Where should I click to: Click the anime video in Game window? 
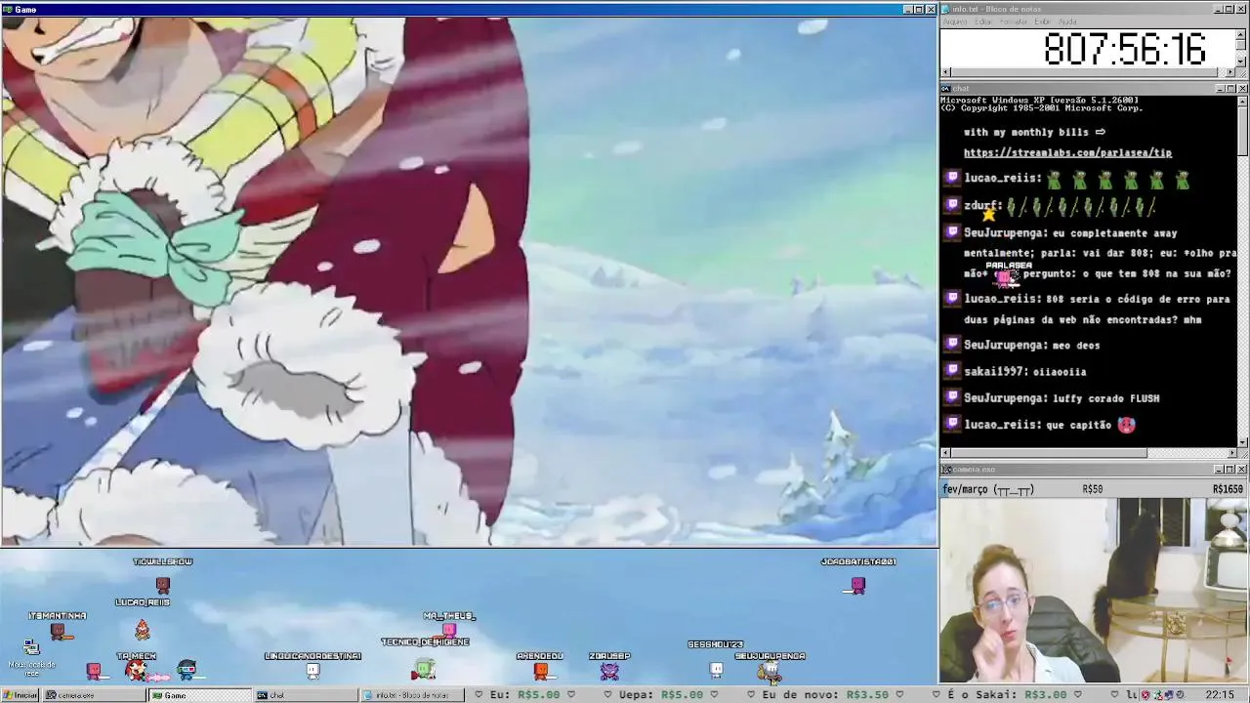click(469, 281)
